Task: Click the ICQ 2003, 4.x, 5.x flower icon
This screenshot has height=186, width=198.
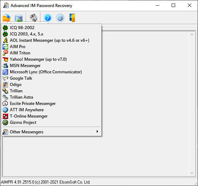Action: click(x=5, y=34)
